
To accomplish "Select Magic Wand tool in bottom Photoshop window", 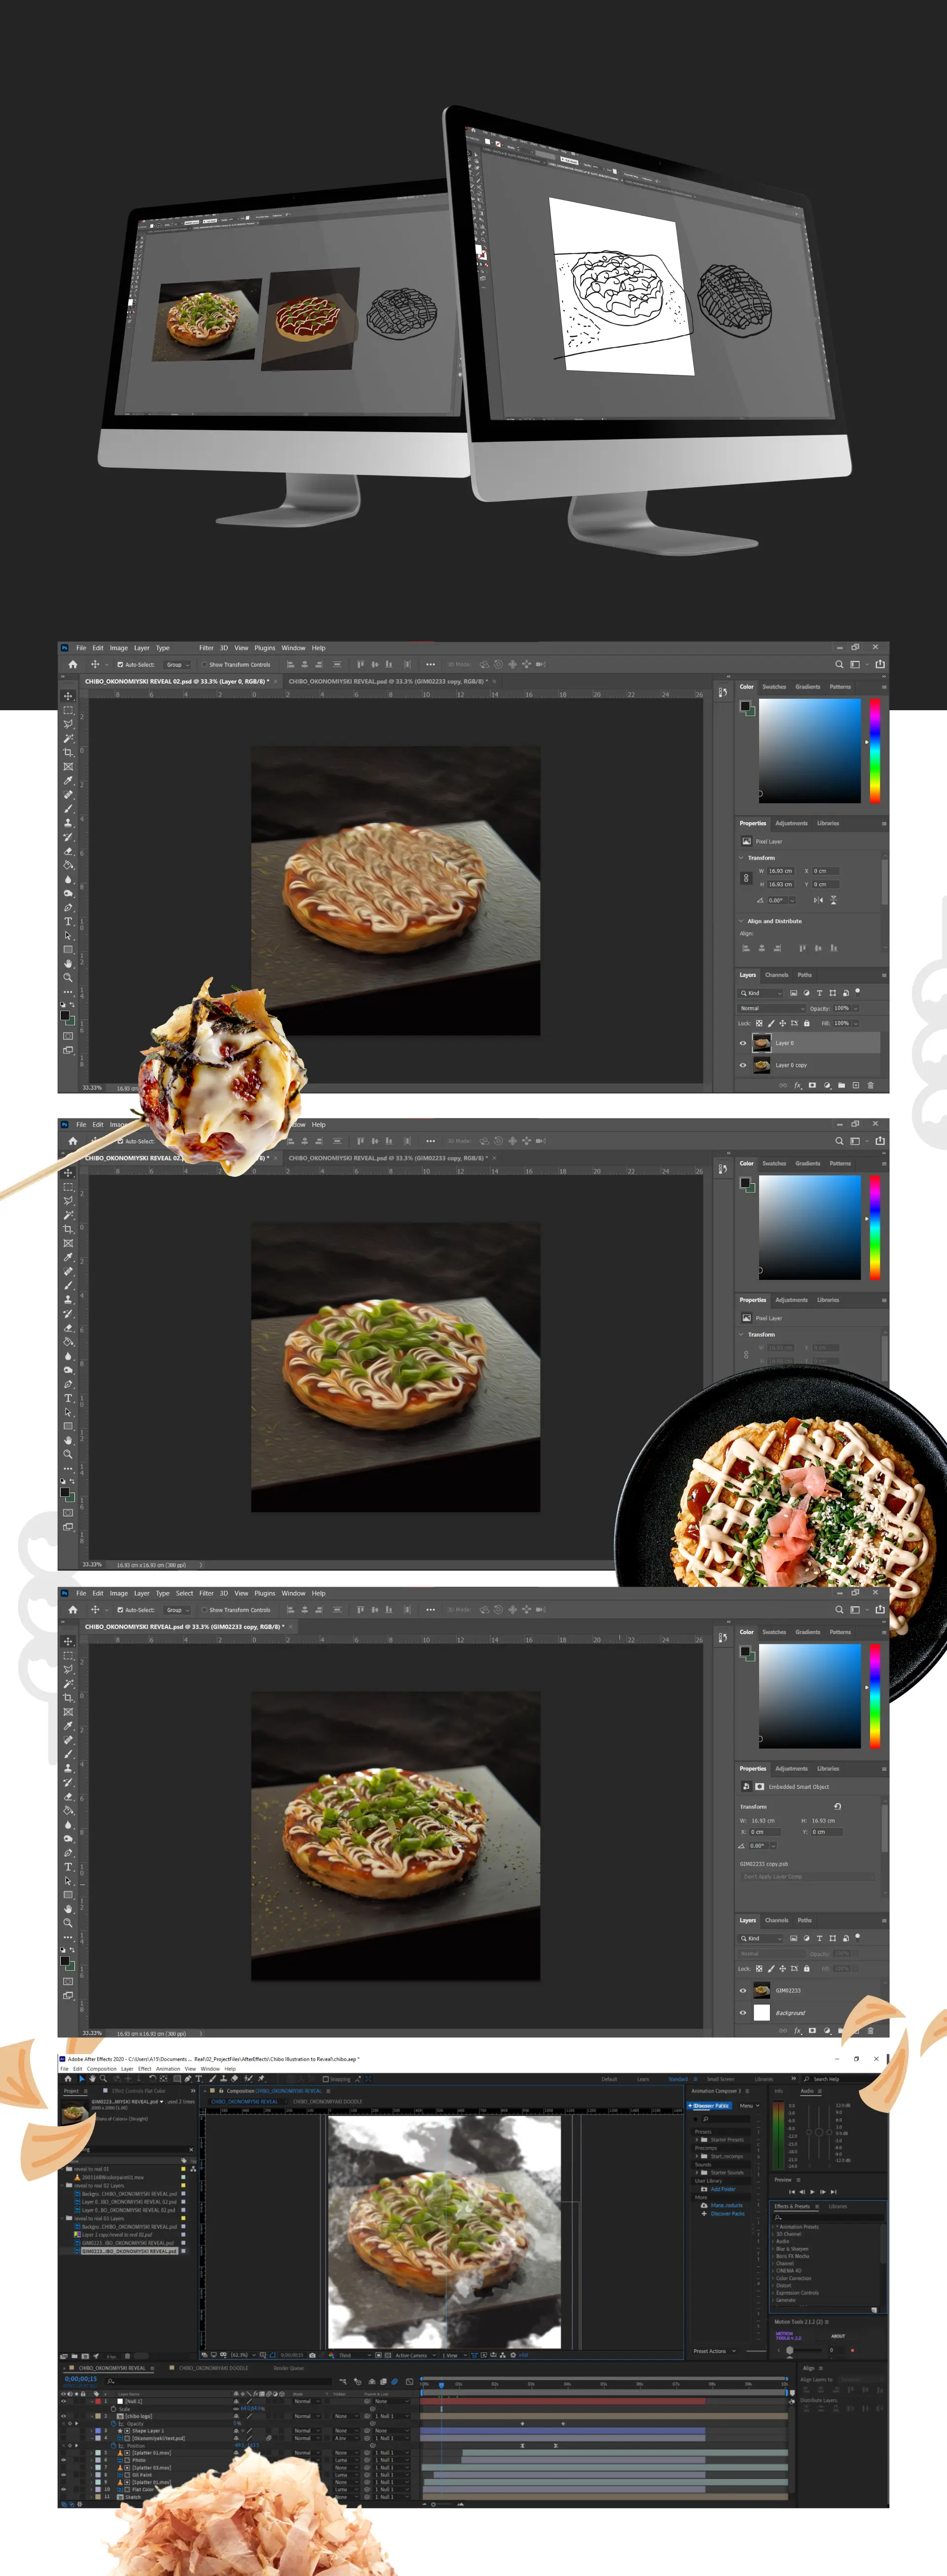I will coord(68,1684).
